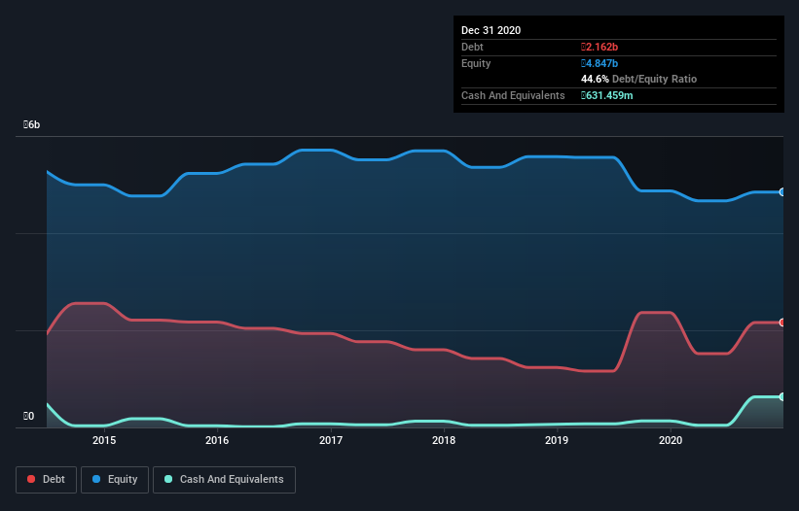This screenshot has height=511, width=799.
Task: Click the Debt label in the tooltip
Action: click(472, 47)
